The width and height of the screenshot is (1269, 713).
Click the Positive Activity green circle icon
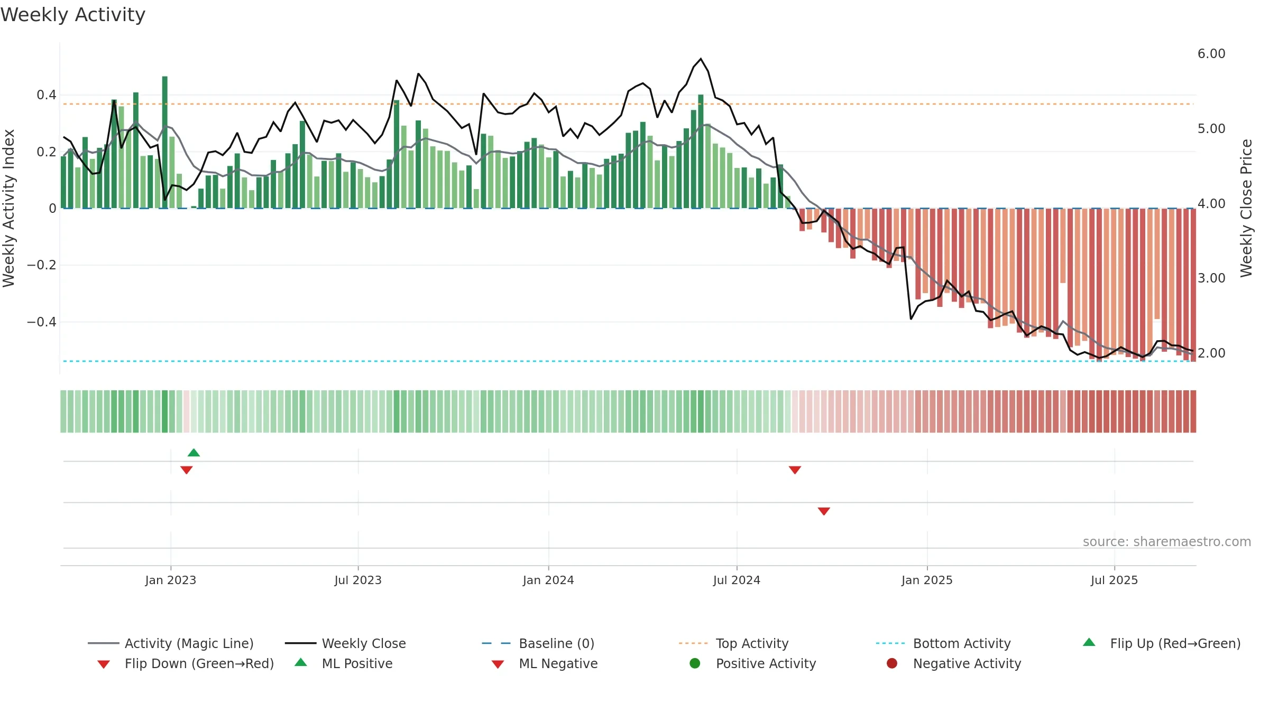pyautogui.click(x=695, y=663)
